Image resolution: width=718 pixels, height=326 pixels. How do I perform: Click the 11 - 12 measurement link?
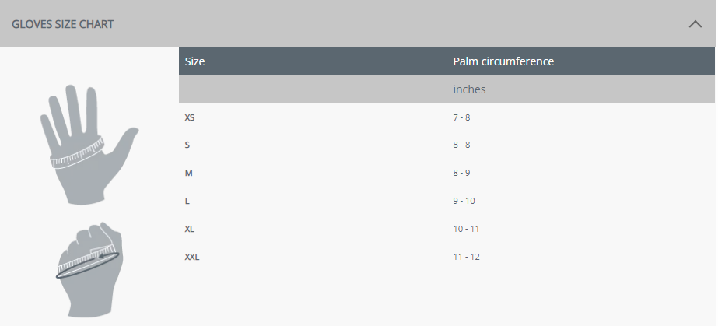[467, 257]
